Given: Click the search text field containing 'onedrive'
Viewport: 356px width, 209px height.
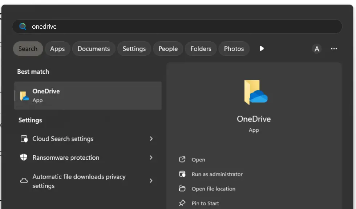Looking at the screenshot, I should [x=182, y=26].
